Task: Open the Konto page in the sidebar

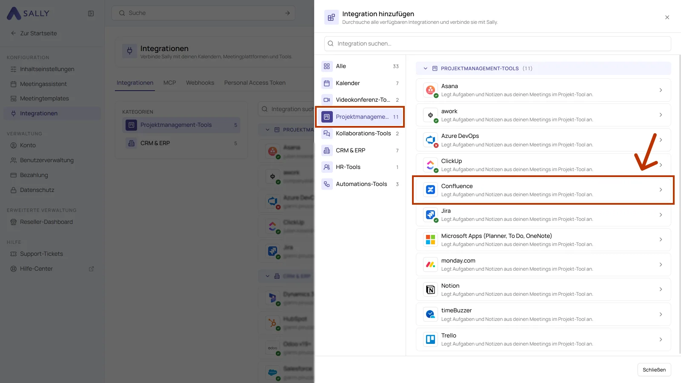Action: coord(52,145)
